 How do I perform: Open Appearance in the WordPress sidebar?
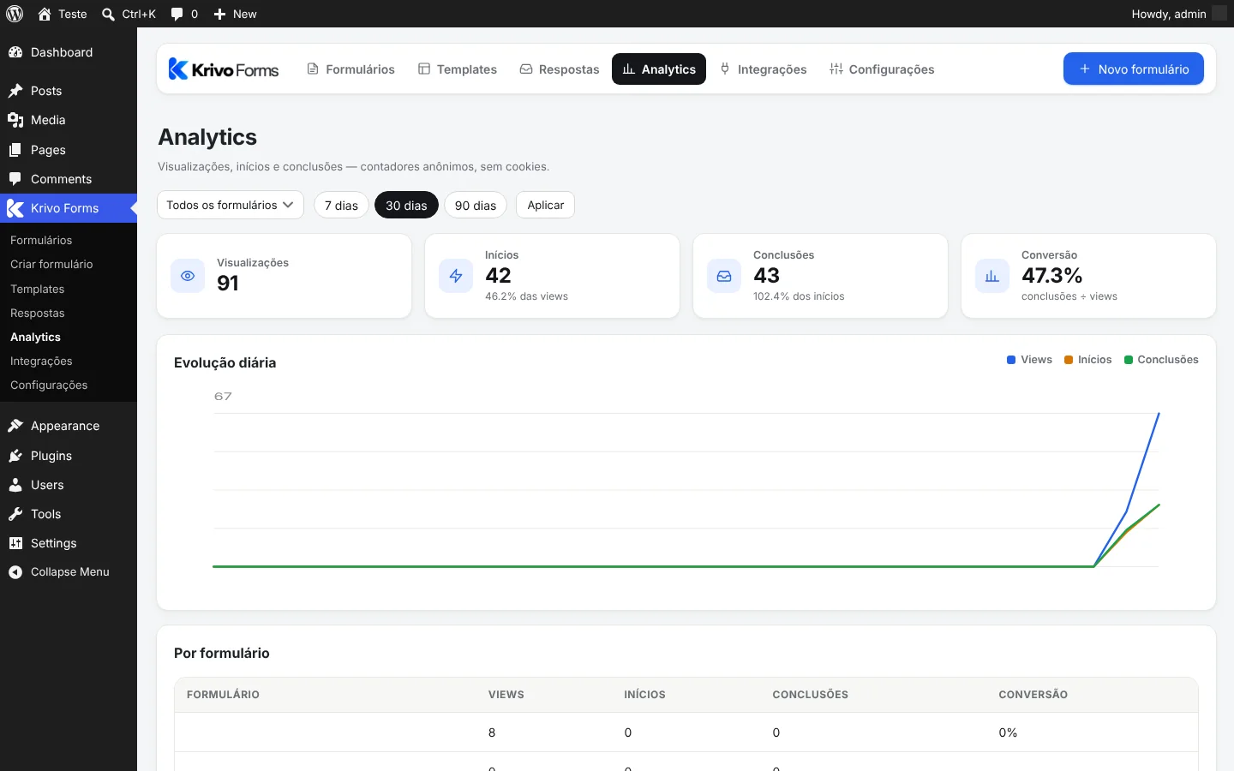pyautogui.click(x=69, y=426)
